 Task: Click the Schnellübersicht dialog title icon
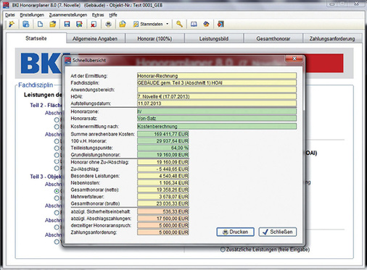click(x=68, y=60)
